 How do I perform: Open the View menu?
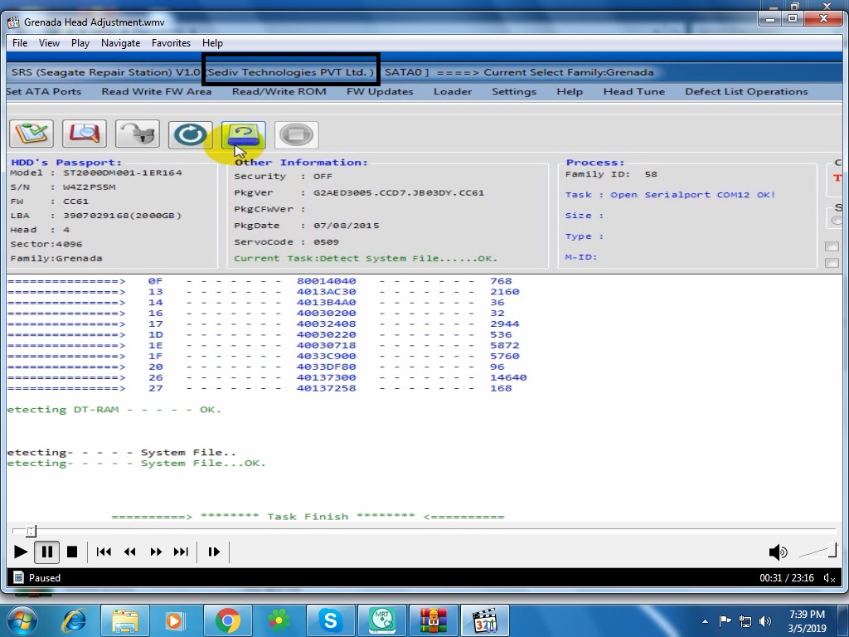coord(49,43)
